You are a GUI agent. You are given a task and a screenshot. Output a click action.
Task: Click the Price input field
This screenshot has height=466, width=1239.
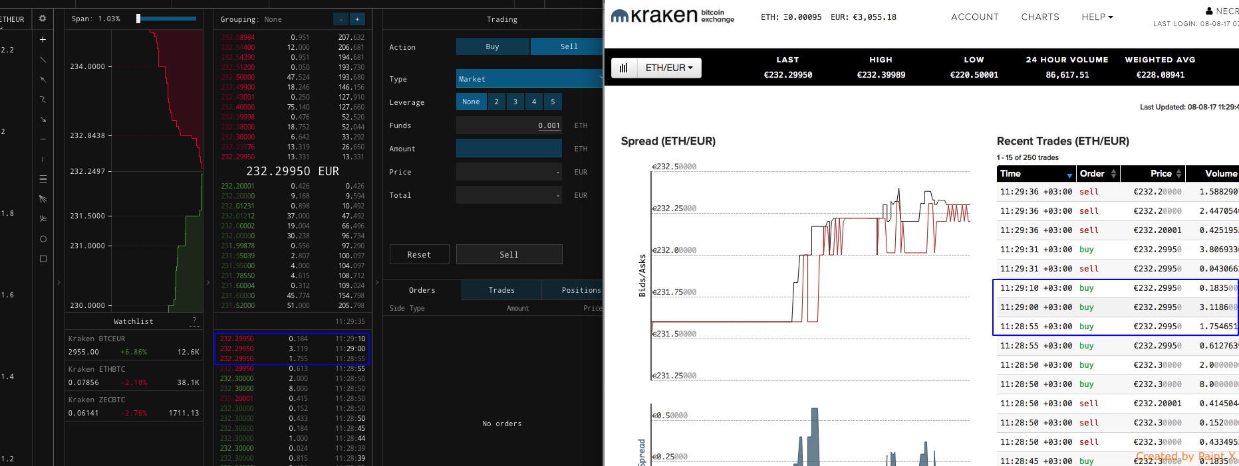tap(509, 172)
